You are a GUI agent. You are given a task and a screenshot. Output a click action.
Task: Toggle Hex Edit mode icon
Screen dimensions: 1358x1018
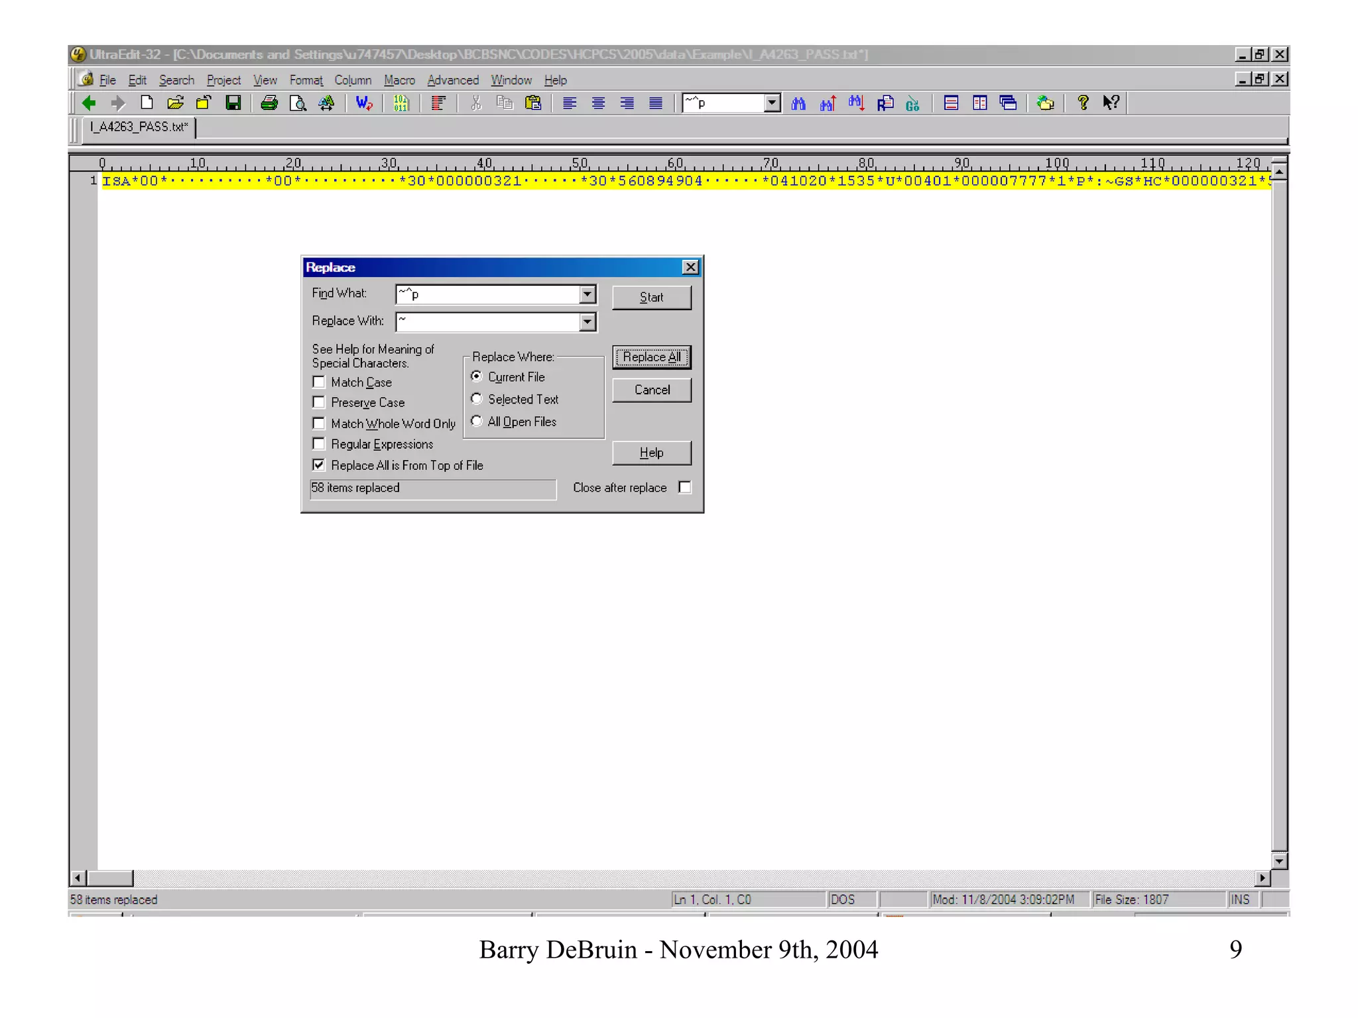(401, 103)
